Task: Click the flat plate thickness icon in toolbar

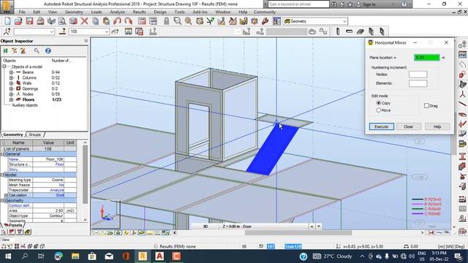Action: tap(361, 31)
